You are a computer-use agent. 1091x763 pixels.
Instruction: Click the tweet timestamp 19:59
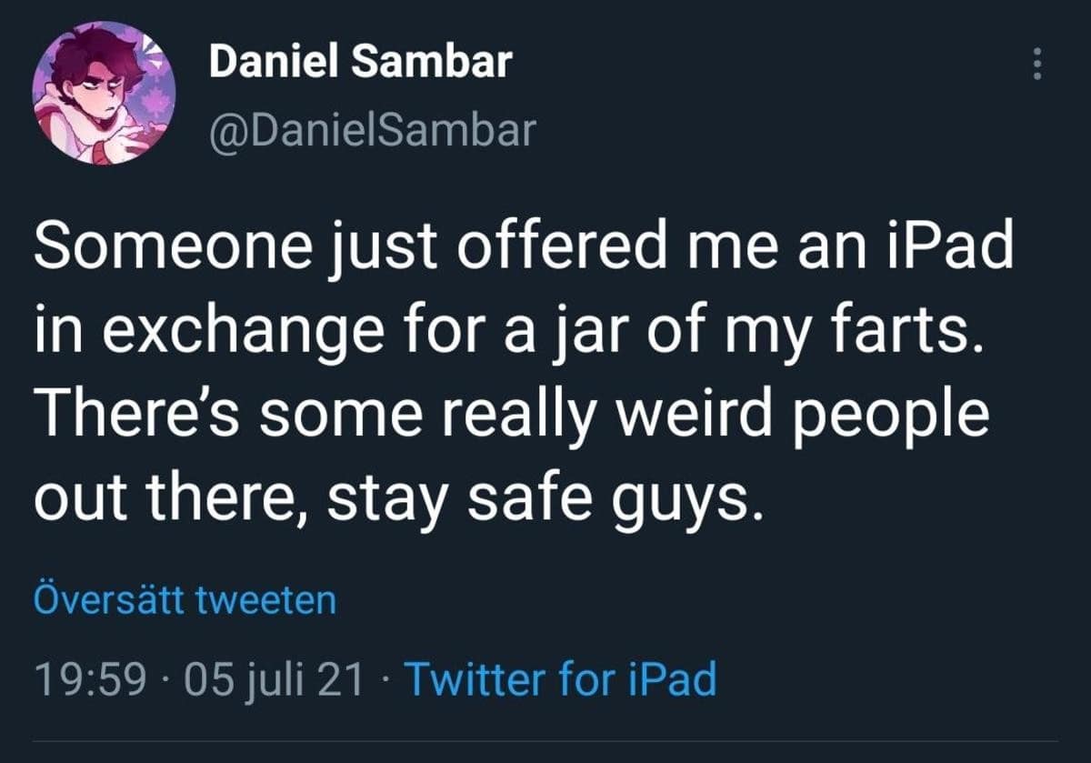click(90, 678)
